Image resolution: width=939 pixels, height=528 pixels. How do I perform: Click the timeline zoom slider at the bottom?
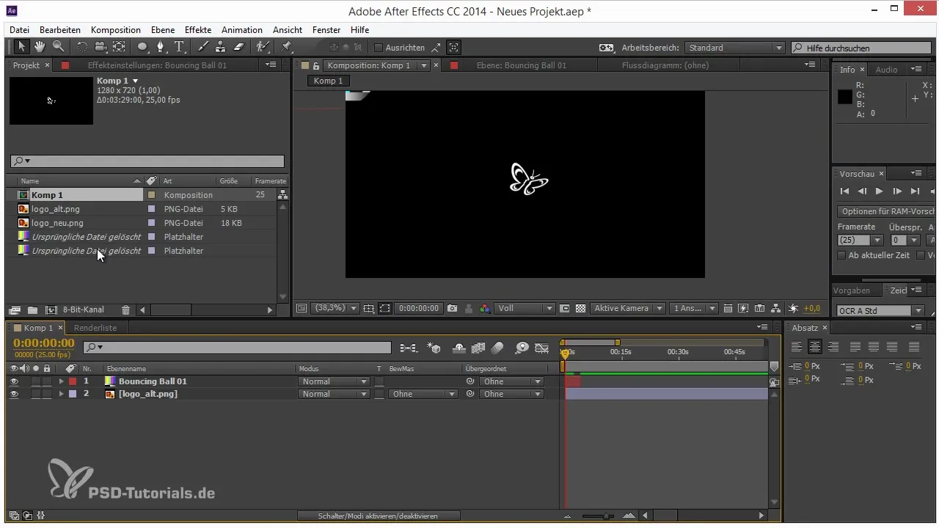[x=598, y=516]
